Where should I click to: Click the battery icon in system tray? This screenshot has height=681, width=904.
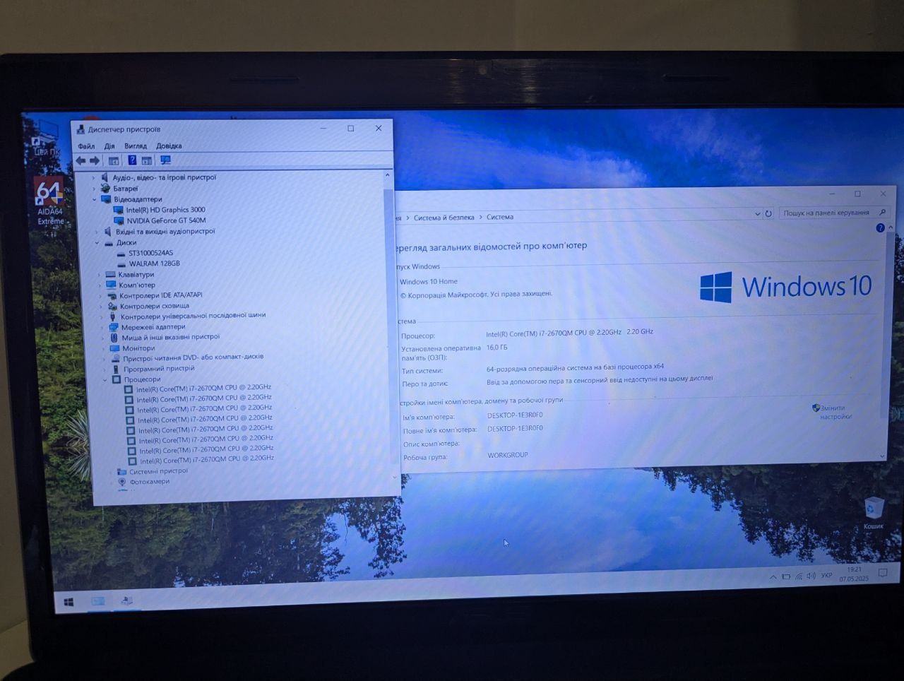tap(785, 577)
